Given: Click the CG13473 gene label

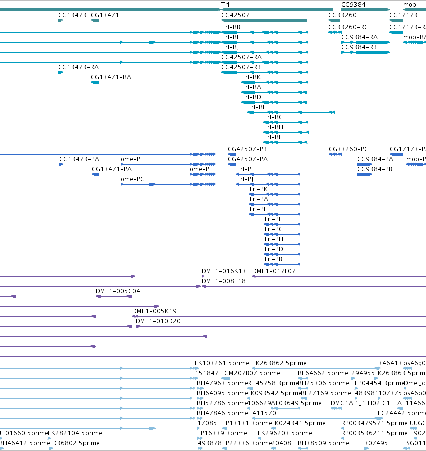Looking at the screenshot, I should (x=72, y=15).
